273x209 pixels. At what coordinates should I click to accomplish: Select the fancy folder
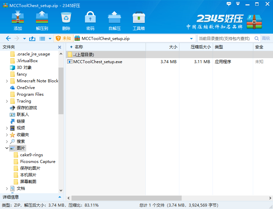pos(22,74)
